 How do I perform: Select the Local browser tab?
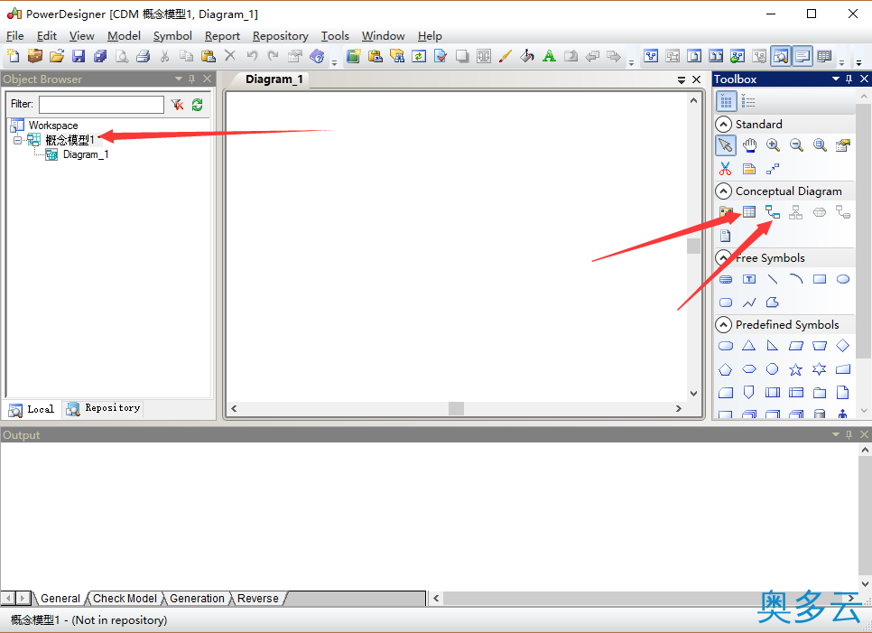tap(32, 409)
